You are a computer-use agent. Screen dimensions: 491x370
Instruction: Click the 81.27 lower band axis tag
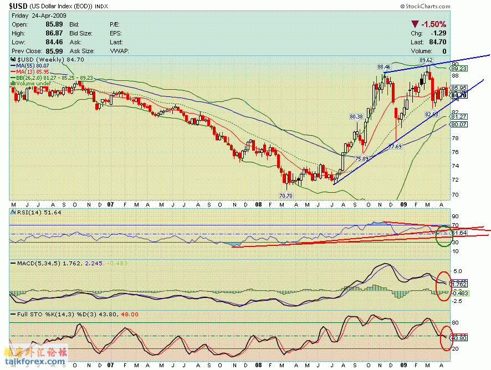tap(459, 116)
